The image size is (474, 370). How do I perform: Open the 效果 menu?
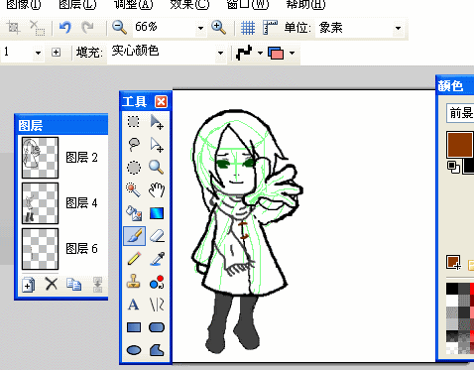point(189,4)
